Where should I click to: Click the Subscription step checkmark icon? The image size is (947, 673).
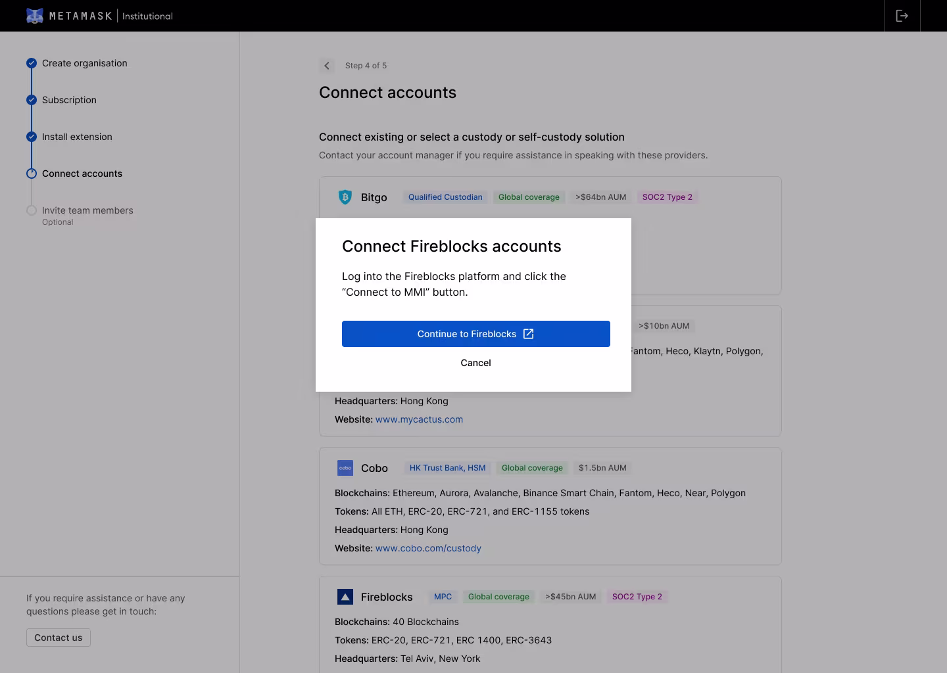click(32, 100)
